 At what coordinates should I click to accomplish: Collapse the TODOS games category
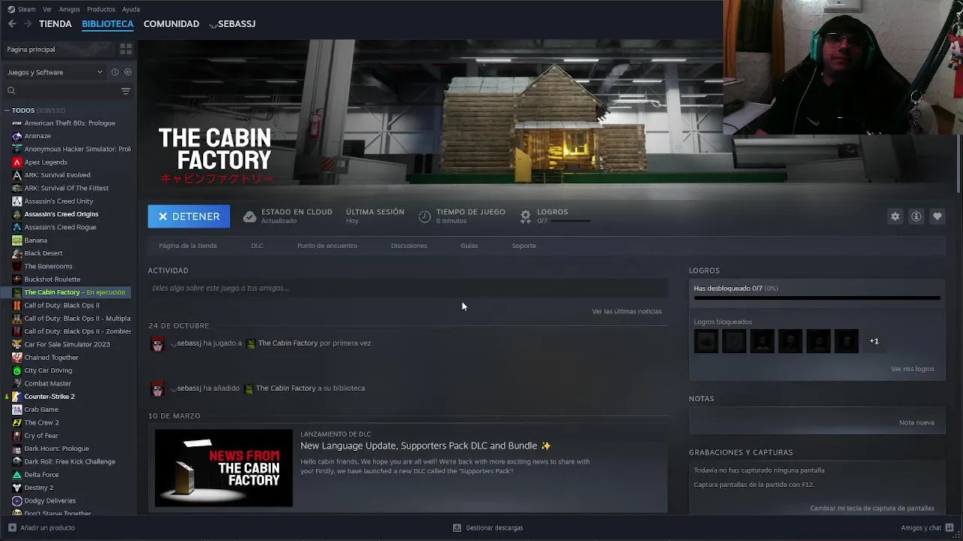point(7,110)
